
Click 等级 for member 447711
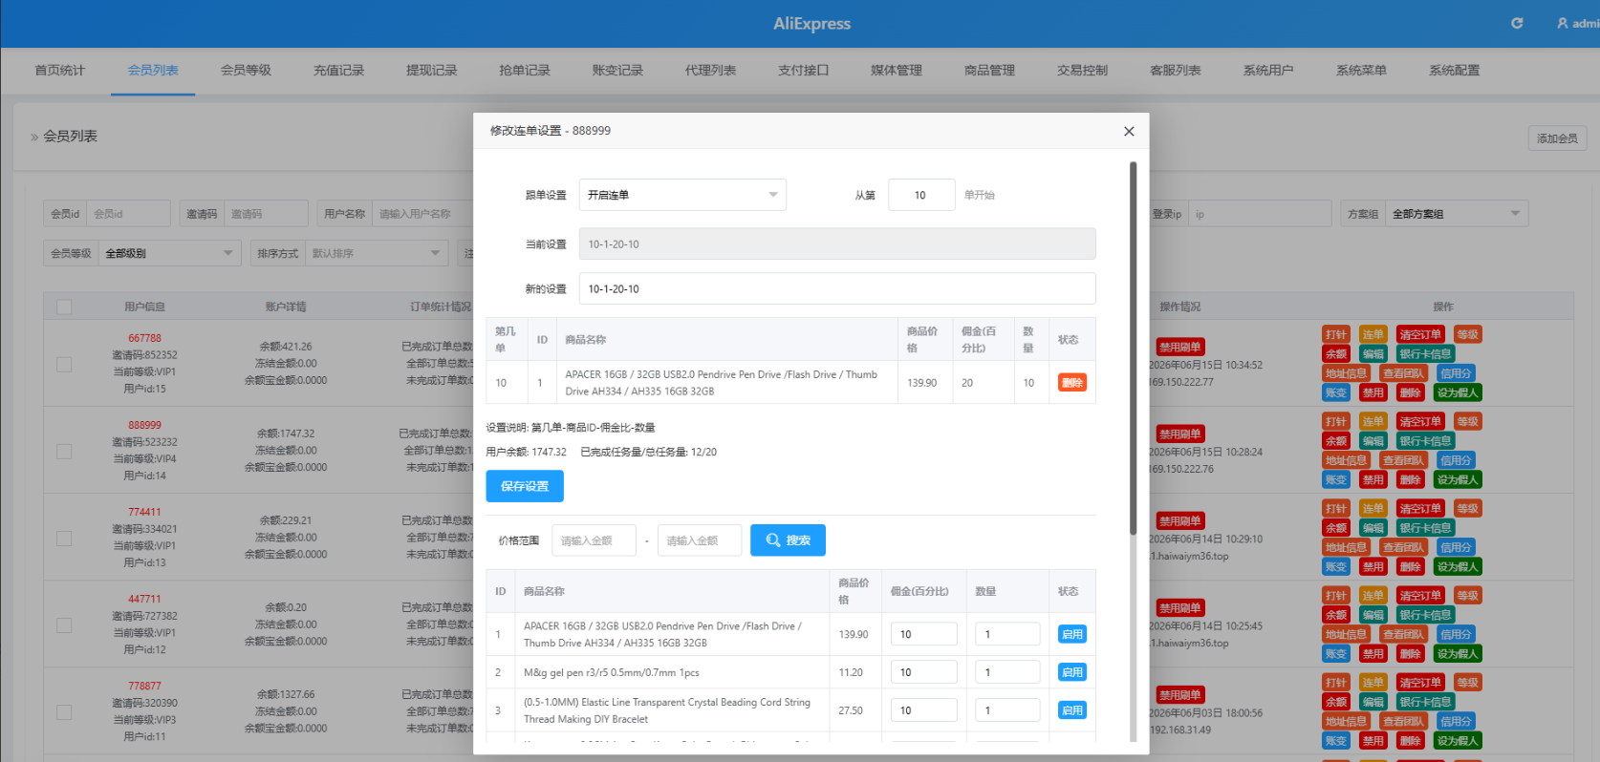1467,596
